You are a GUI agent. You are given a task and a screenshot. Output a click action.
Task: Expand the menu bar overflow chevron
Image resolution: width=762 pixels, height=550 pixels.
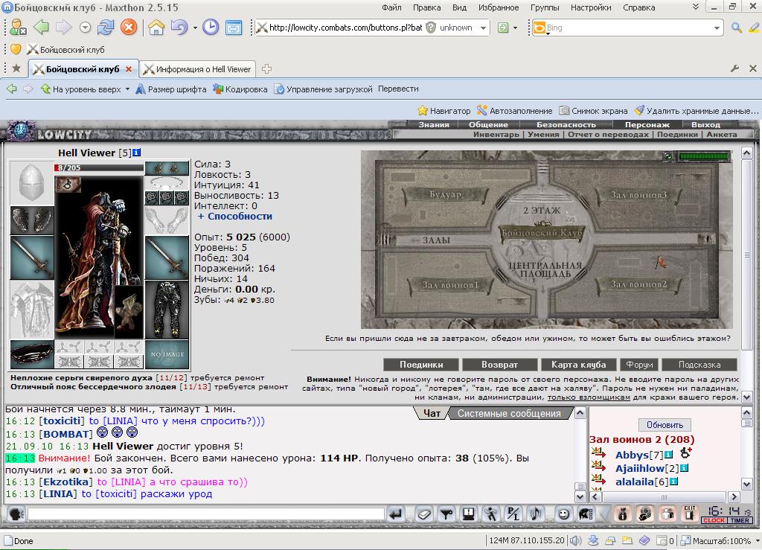click(x=696, y=7)
